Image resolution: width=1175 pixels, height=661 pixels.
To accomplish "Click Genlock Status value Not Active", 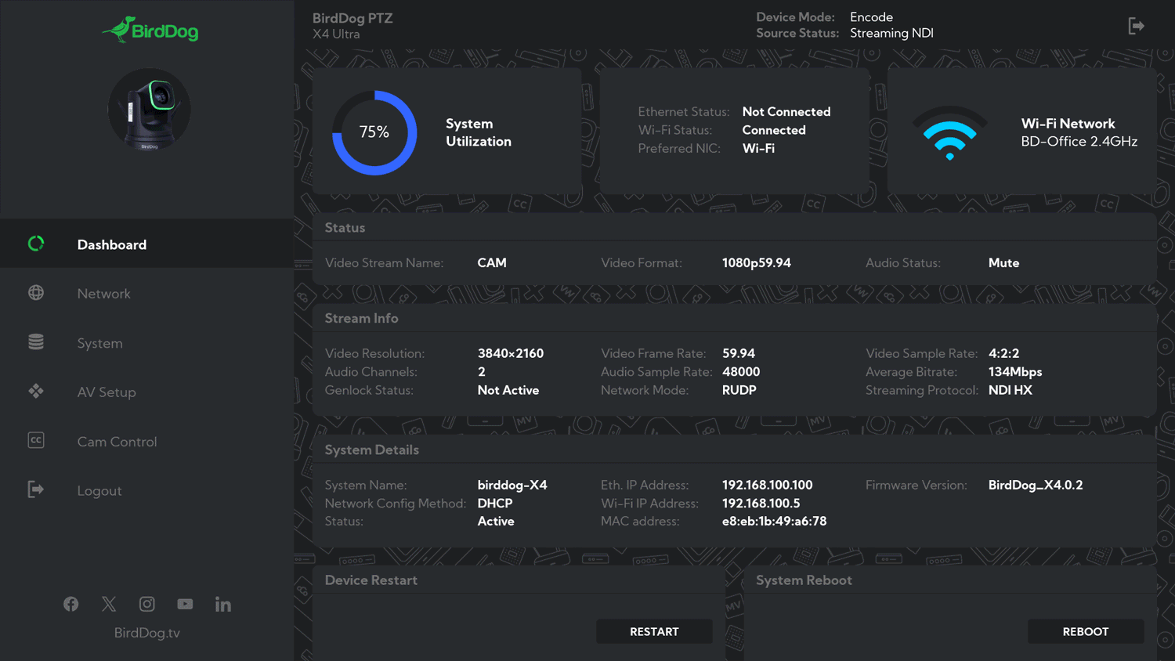I will 508,390.
